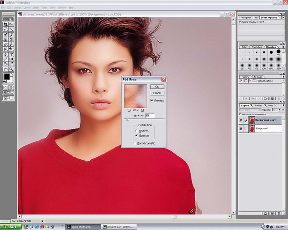Click the Amount input field
288x230 pixels.
click(150, 115)
